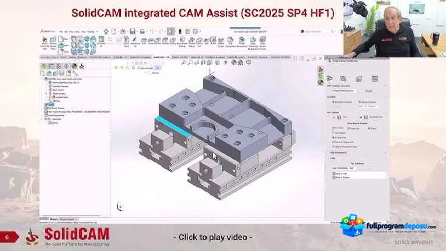Image resolution: width=446 pixels, height=251 pixels.
Task: Click the template directory path field
Action: point(344,91)
